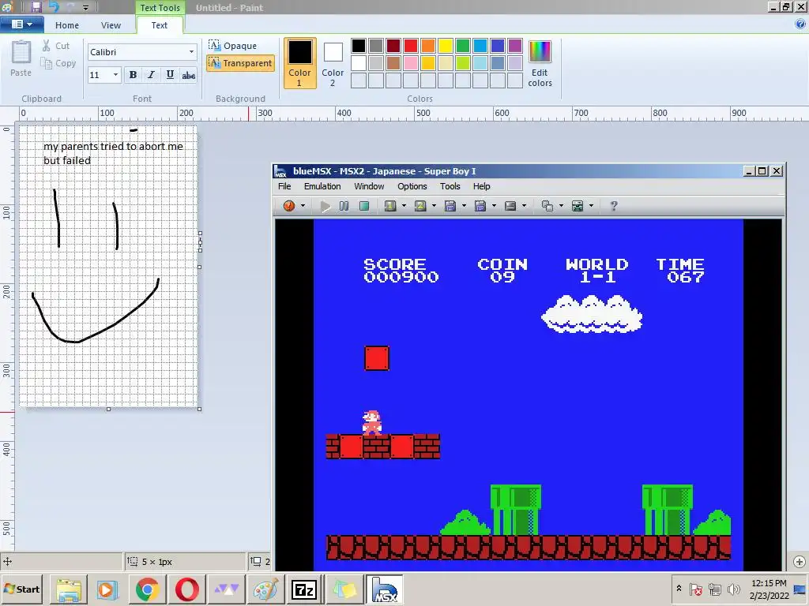Open the Paint file menu button
The width and height of the screenshot is (809, 606).
tap(21, 24)
